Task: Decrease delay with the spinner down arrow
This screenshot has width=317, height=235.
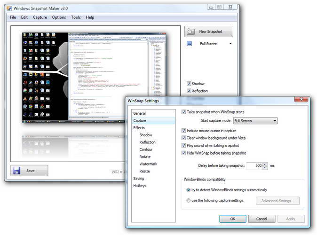Action: tap(265, 167)
